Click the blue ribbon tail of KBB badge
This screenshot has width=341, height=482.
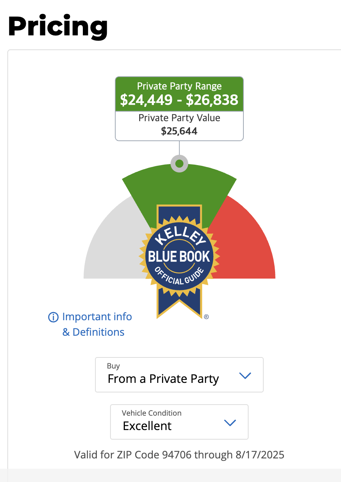(x=179, y=302)
